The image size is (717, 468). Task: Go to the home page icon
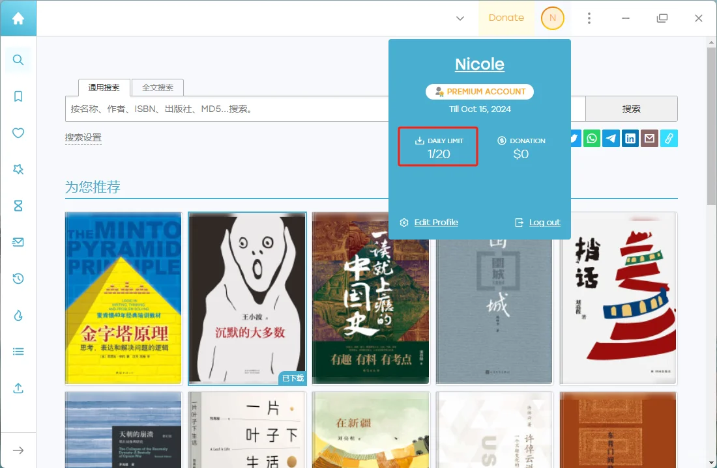(x=18, y=18)
